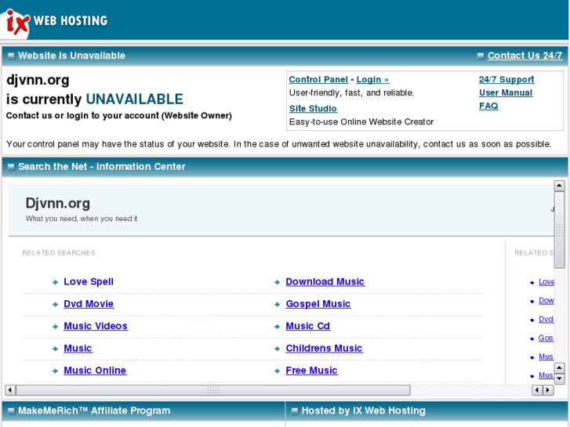Image resolution: width=570 pixels, height=427 pixels.
Task: Click the arrow bullet beside Music Videos
Action: click(x=55, y=327)
